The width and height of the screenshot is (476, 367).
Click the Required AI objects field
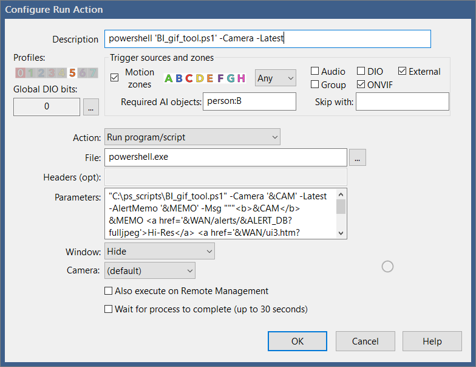(x=249, y=101)
